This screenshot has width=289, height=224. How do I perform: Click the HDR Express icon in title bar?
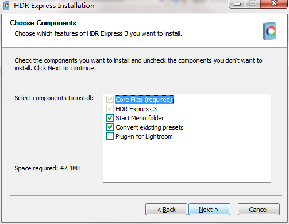coord(6,6)
